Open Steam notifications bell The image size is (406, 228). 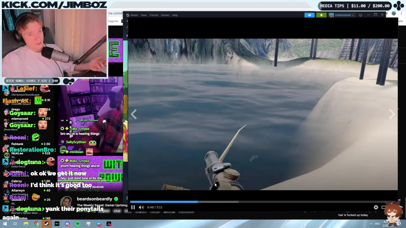click(x=321, y=15)
